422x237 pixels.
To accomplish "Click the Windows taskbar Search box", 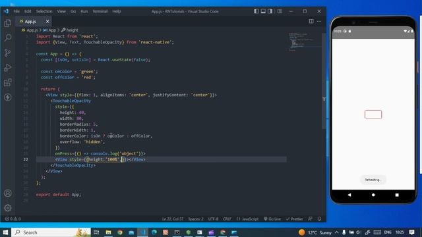I will click(51, 232).
